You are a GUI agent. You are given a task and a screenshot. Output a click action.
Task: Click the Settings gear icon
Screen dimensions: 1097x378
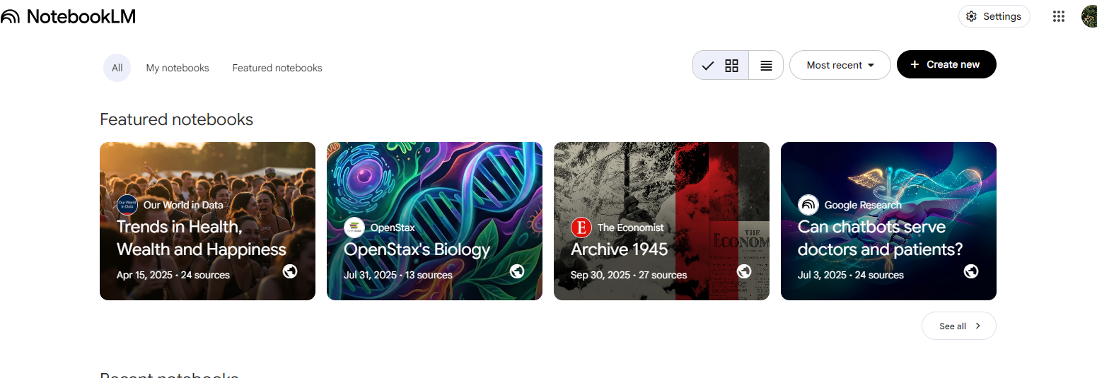point(972,16)
